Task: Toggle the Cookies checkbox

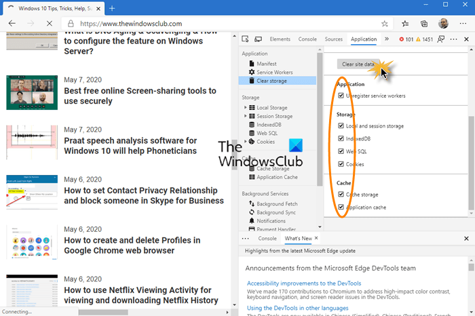Action: (x=341, y=164)
